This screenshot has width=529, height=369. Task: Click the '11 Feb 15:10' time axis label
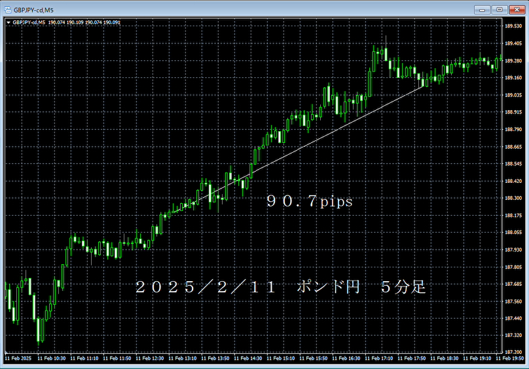[280, 359]
